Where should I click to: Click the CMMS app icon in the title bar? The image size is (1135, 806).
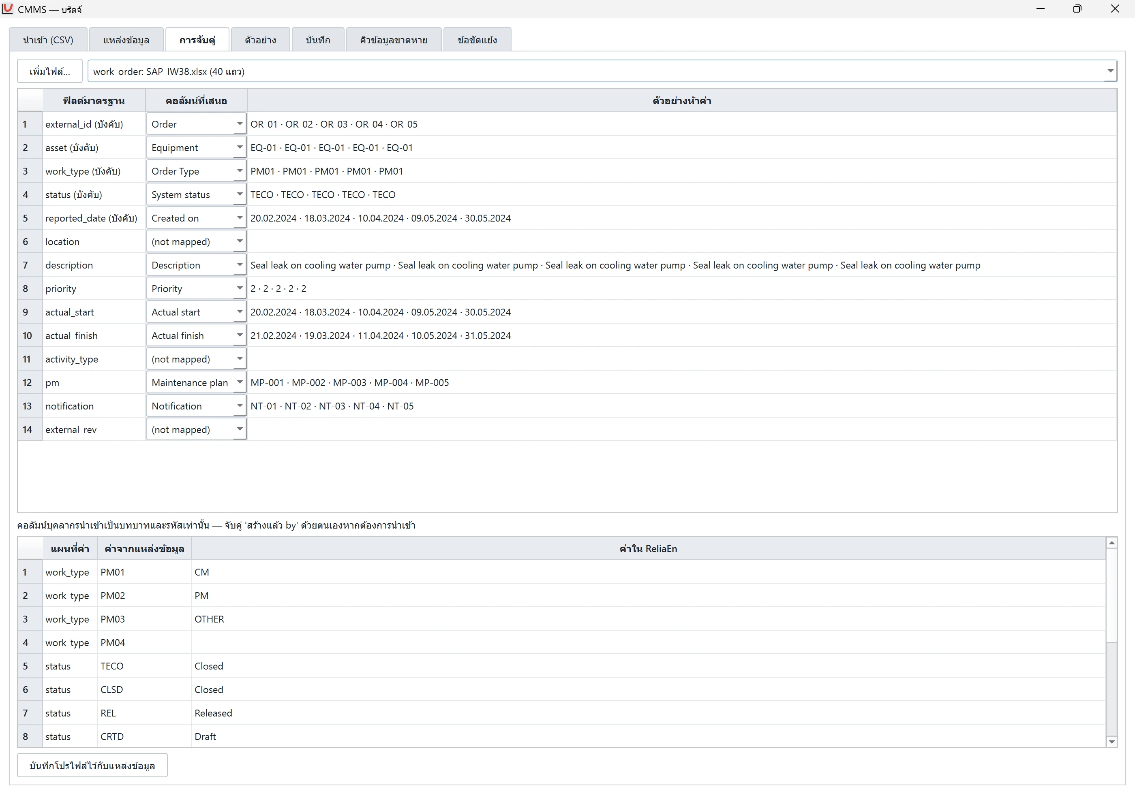pos(7,9)
